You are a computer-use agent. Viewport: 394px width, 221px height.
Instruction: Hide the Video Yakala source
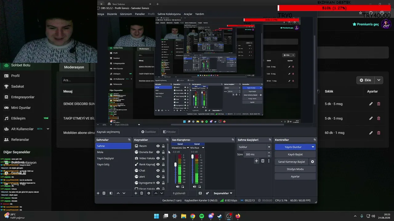158,158
